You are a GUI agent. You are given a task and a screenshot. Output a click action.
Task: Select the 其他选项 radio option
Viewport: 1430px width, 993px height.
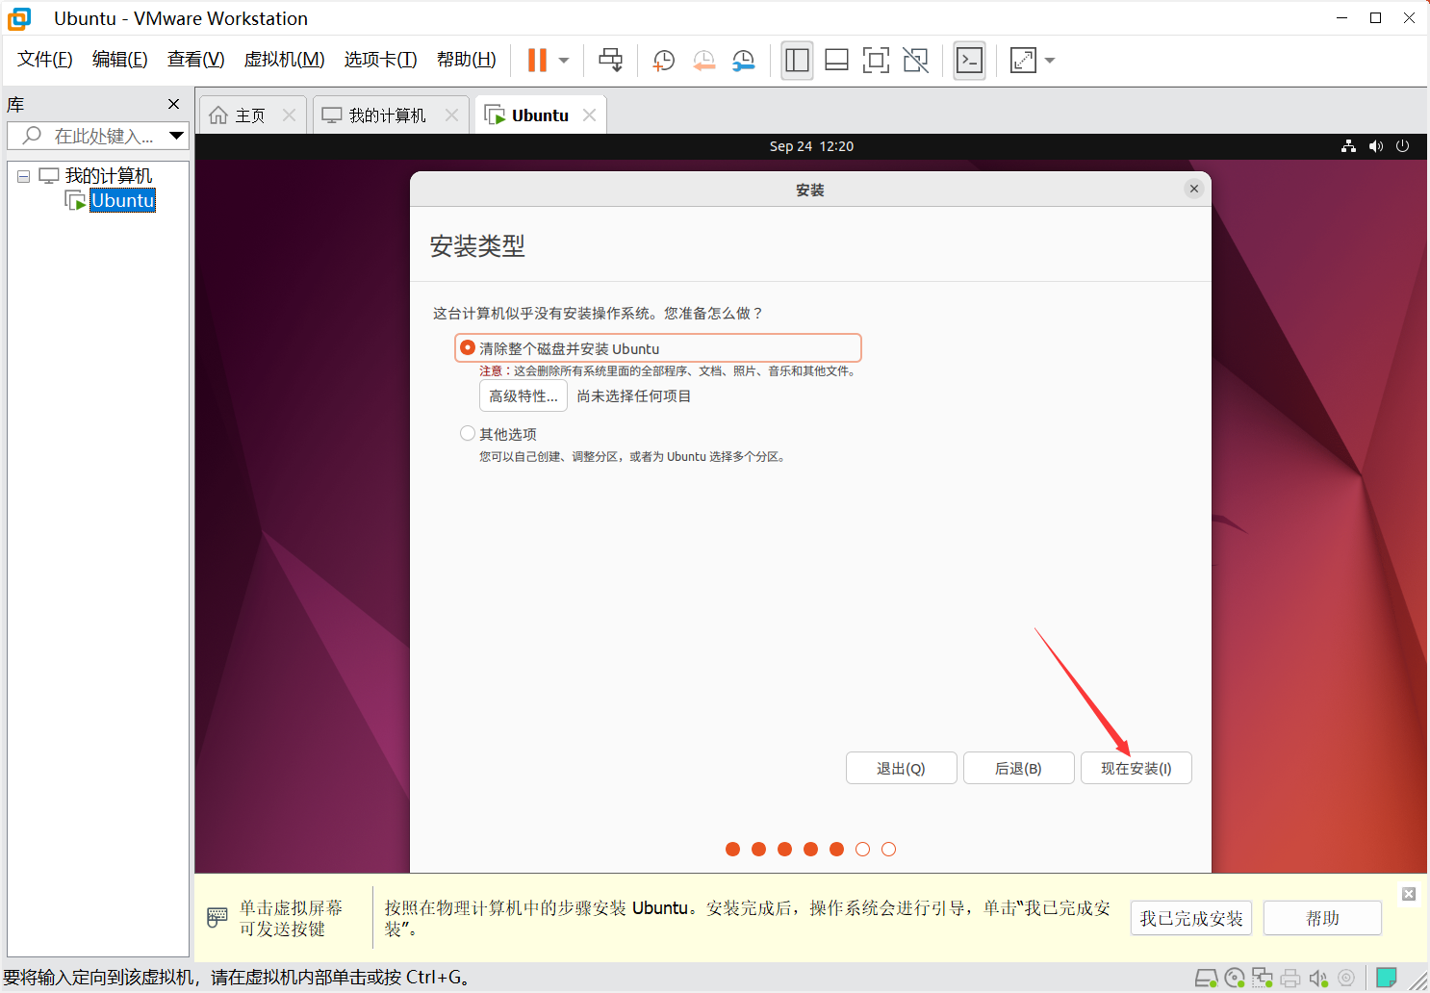[468, 433]
